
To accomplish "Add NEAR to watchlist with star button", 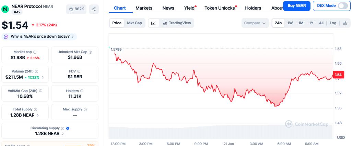I will click(x=76, y=9).
